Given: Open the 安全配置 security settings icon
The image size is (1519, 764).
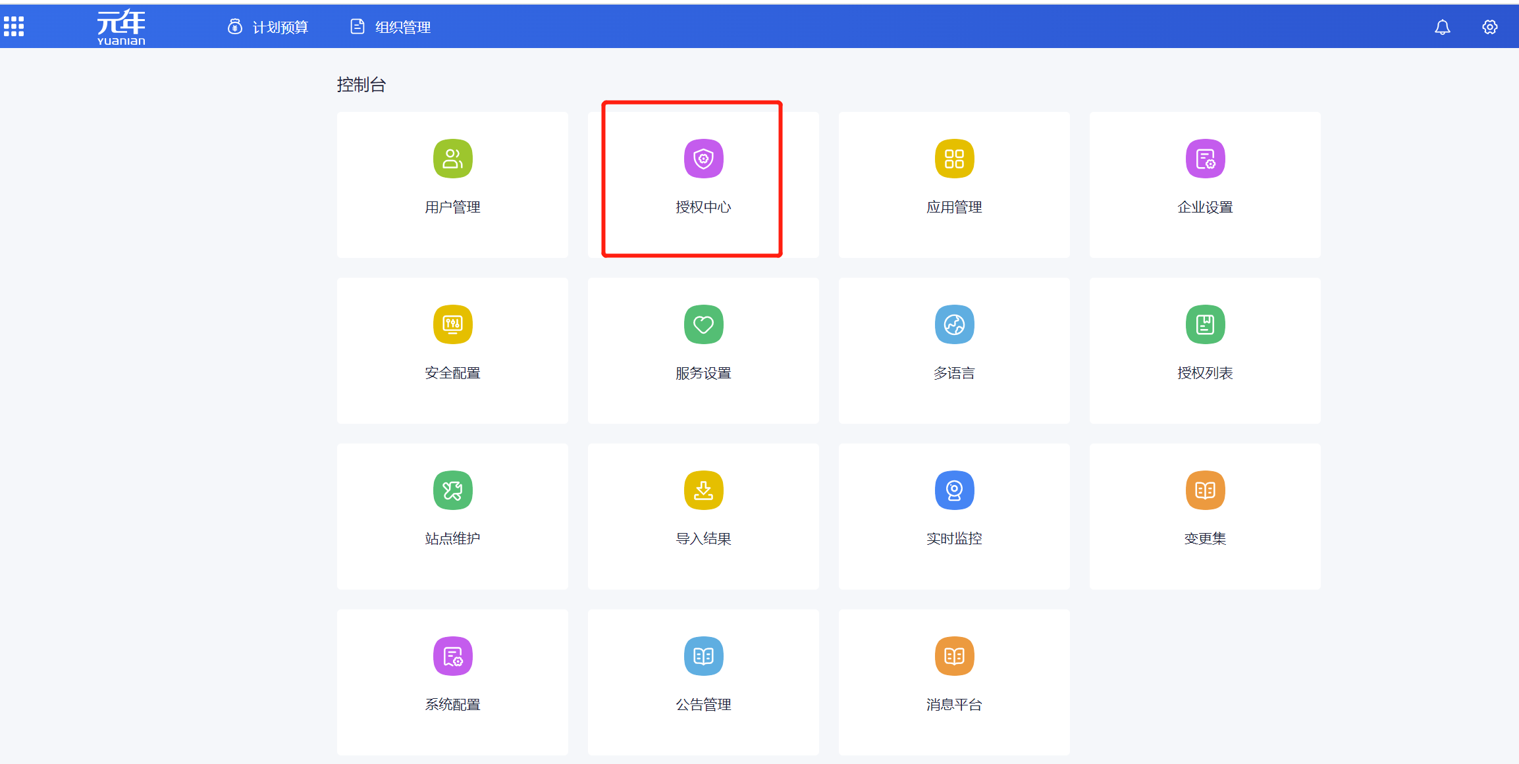Looking at the screenshot, I should tap(452, 324).
